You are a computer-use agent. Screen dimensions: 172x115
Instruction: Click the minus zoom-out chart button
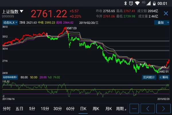(x=134, y=108)
